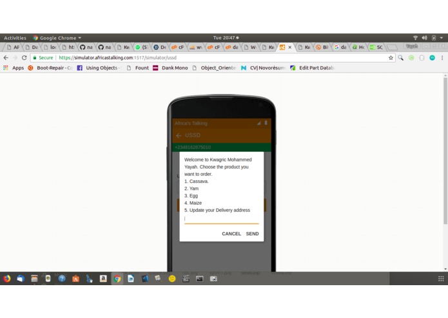Click the 'Secure' site info label
448x318 pixels.
tap(43, 58)
